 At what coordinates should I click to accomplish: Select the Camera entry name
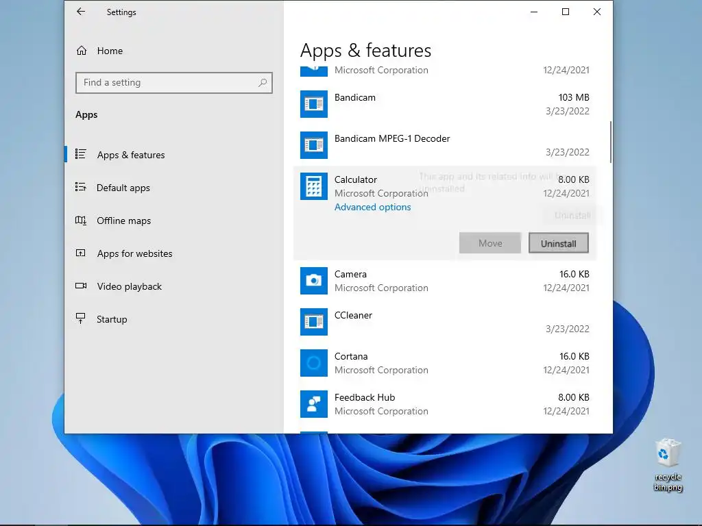[x=350, y=274]
